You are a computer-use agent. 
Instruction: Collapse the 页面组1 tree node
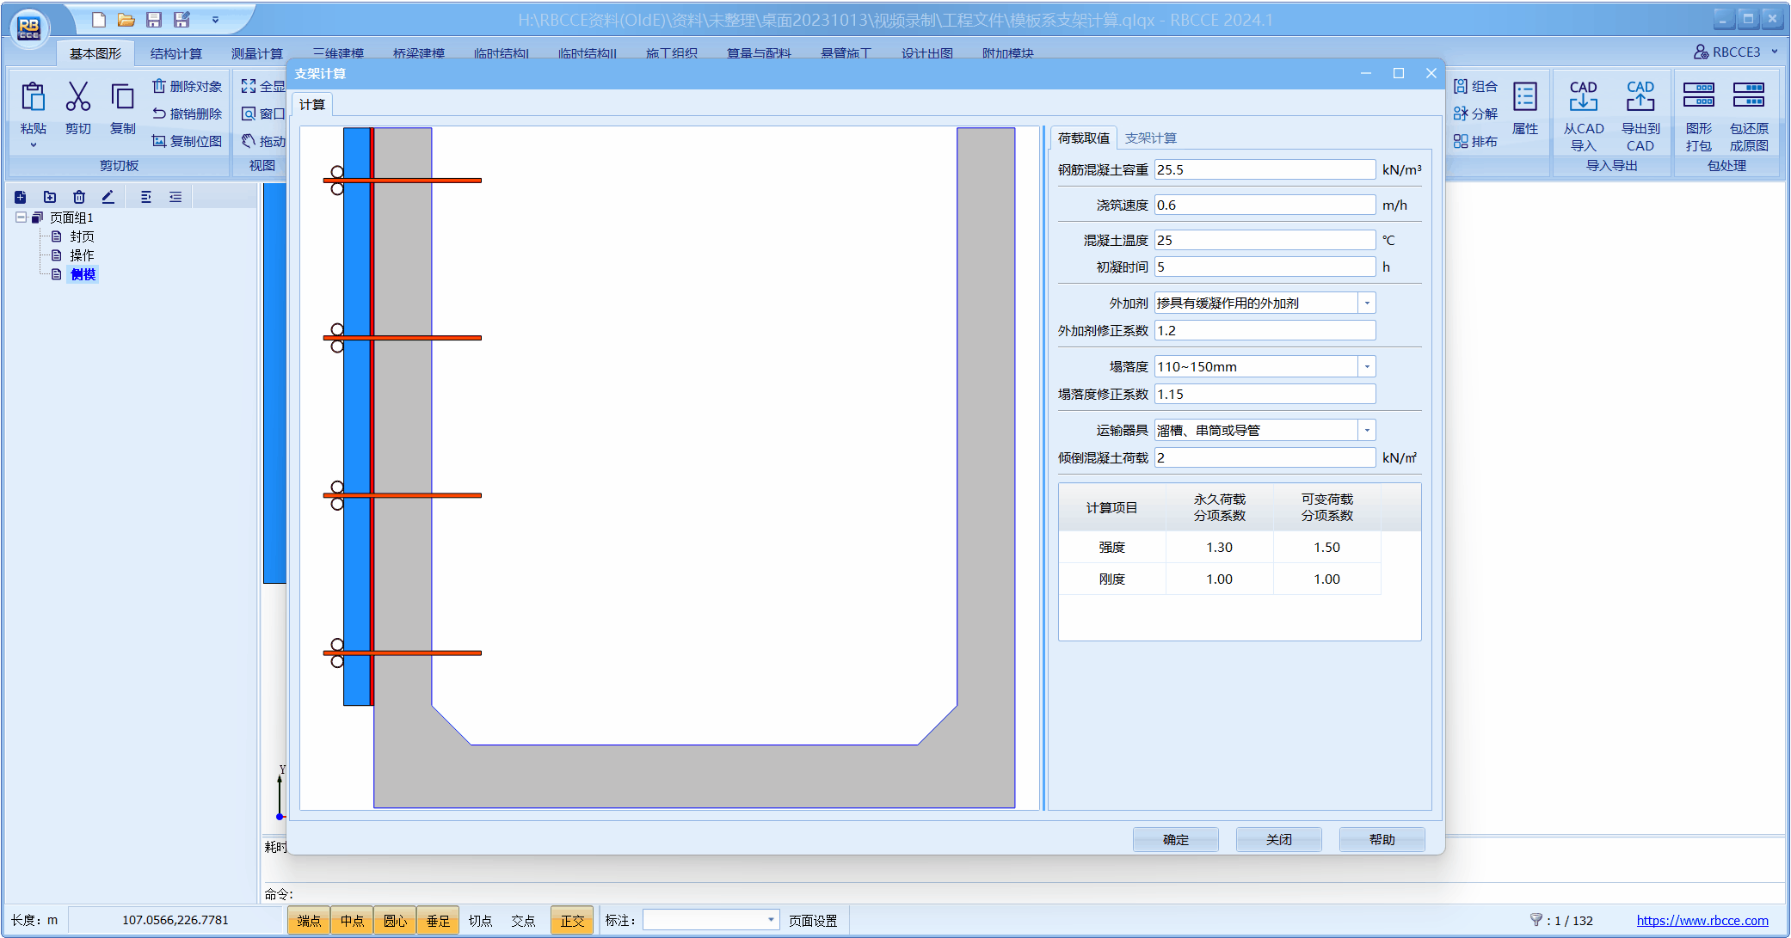tap(22, 218)
